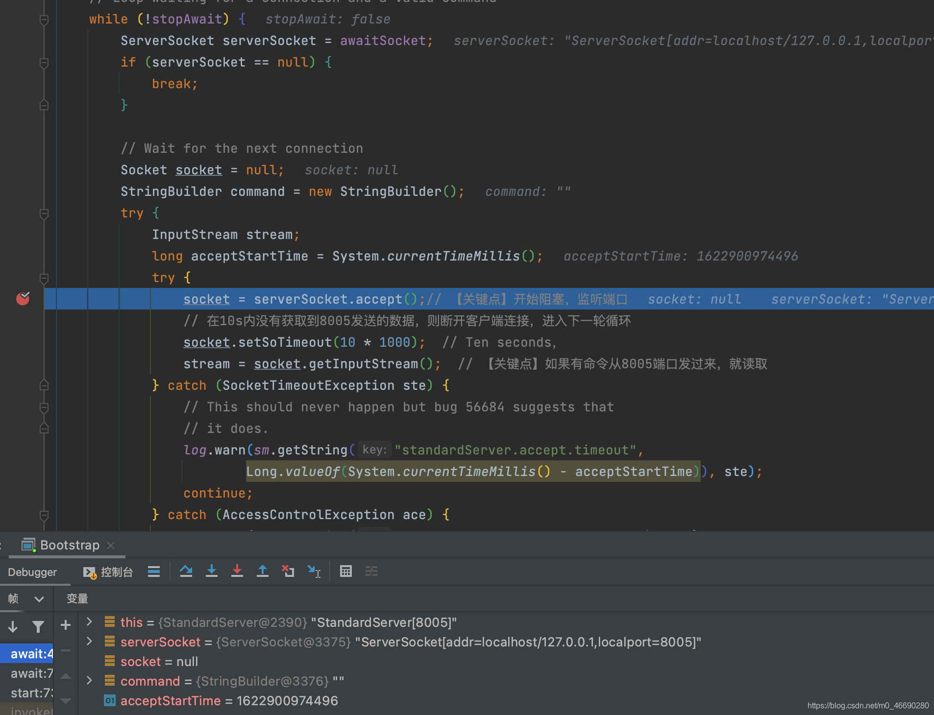This screenshot has height=715, width=934.
Task: Click the awaitSocket field reference
Action: pyautogui.click(x=383, y=41)
